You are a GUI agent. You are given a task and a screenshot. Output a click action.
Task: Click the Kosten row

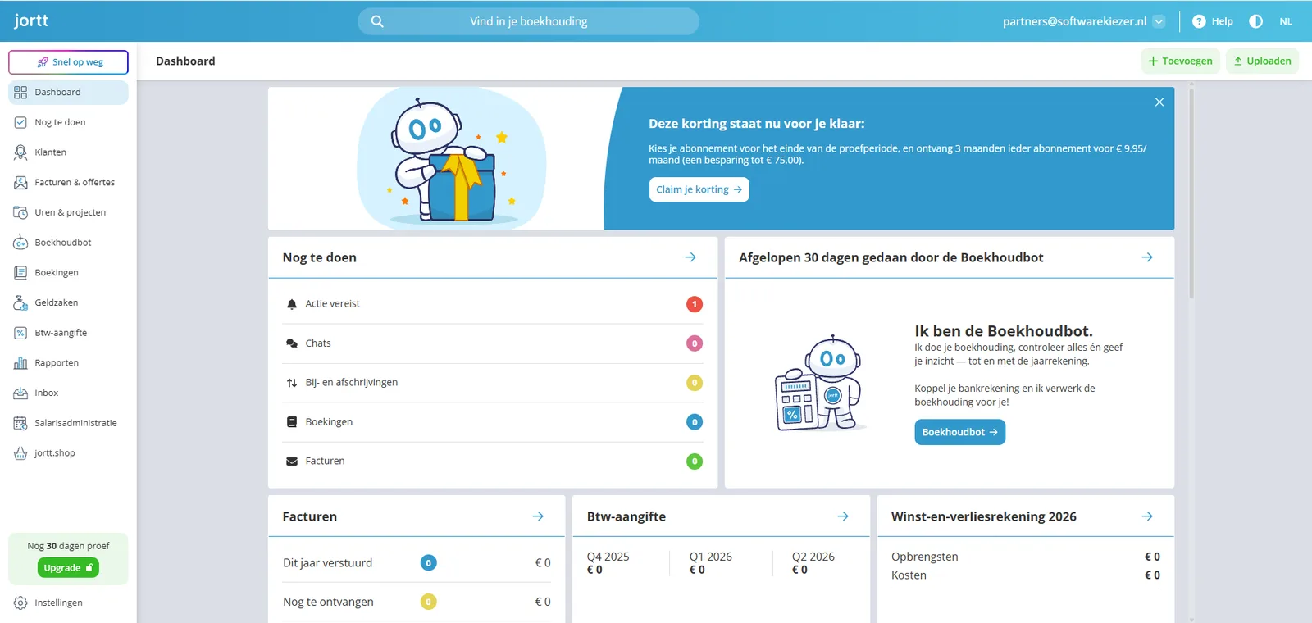pos(1026,575)
